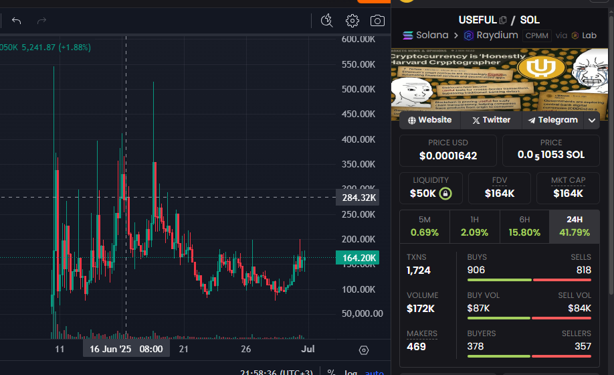This screenshot has height=375, width=614.
Task: Click the BUYS 906 count
Action: 476,270
